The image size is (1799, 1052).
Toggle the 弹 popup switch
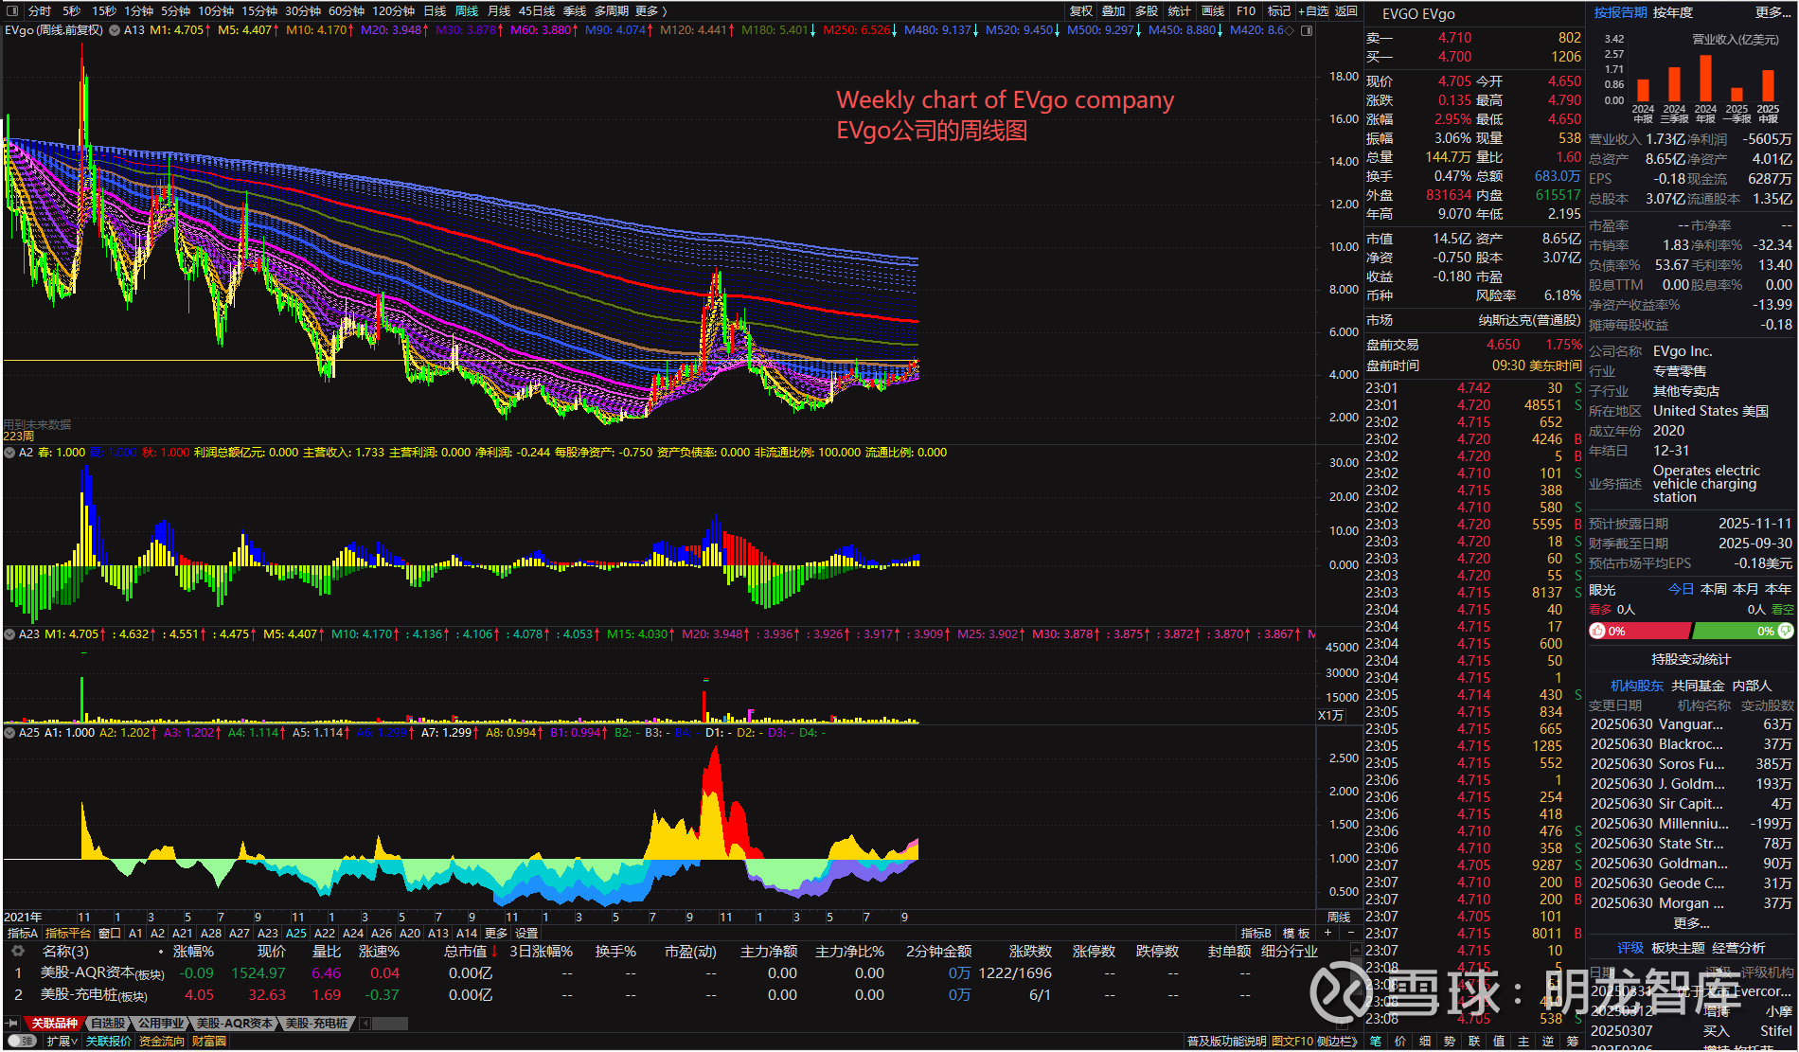click(21, 1041)
